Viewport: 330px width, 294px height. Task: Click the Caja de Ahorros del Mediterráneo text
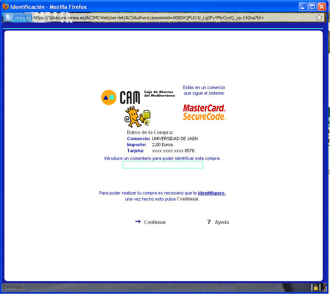point(160,93)
